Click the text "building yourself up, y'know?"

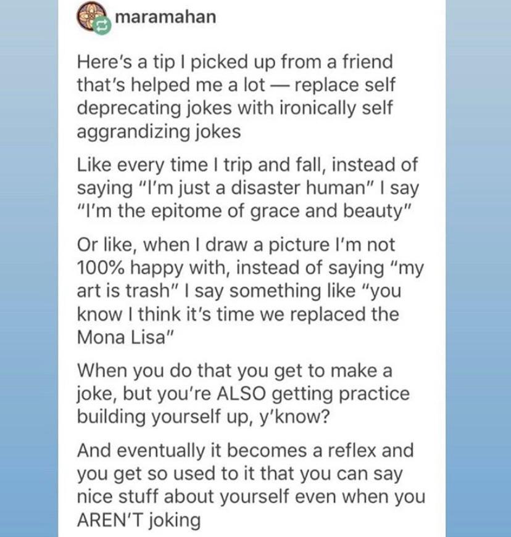click(203, 417)
